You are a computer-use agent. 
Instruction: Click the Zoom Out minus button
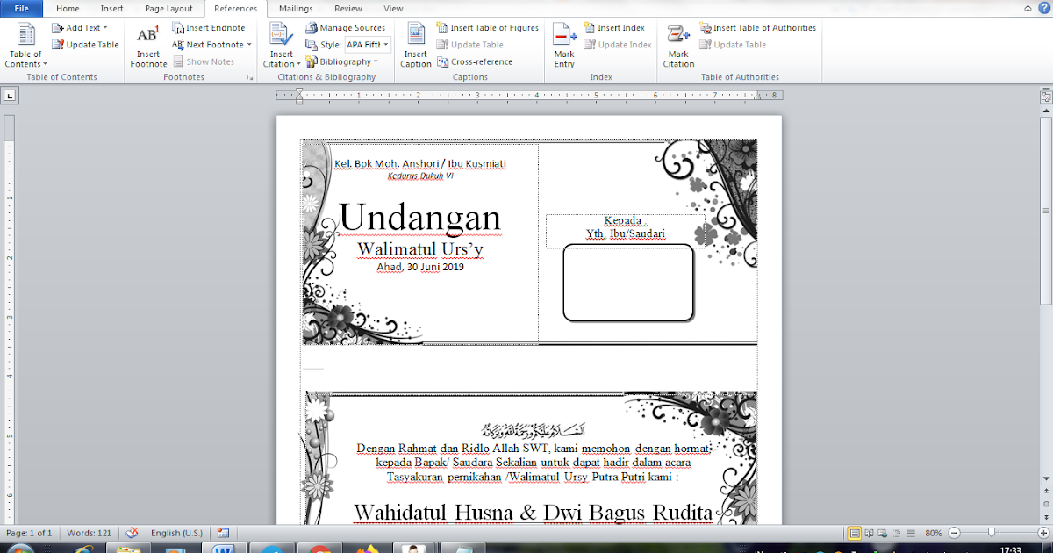pyautogui.click(x=954, y=533)
